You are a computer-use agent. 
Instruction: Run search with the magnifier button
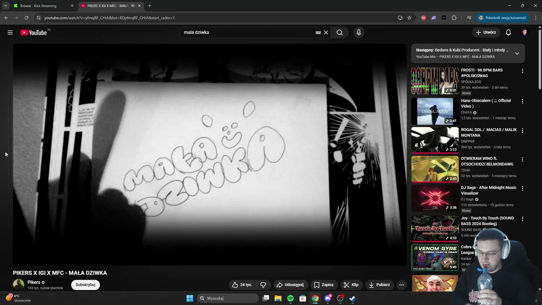coord(340,33)
